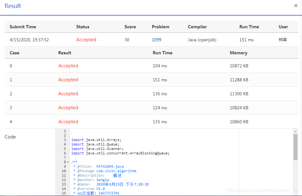
Task: Click the @author Sanglp comment line
Action: (91, 180)
